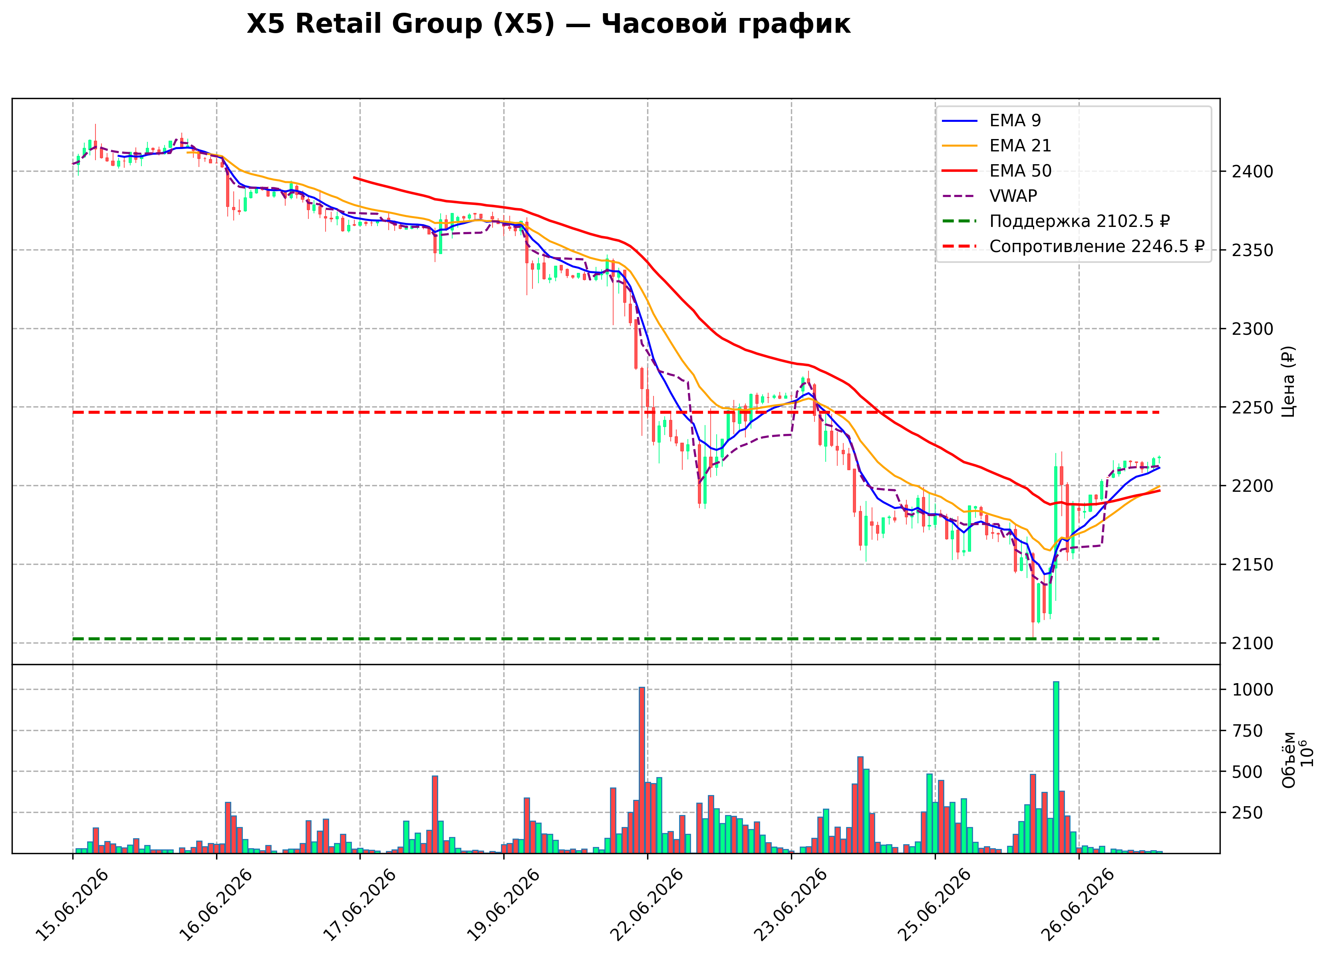1329x956 pixels.
Task: Click the 2350 price axis label
Action: point(1252,250)
